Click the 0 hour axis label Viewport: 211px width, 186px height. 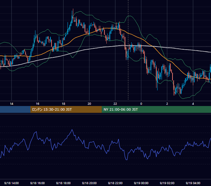141,104
